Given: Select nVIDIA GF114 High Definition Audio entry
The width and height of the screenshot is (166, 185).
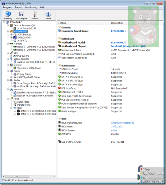Looking at the screenshot, I should [x=37, y=86].
